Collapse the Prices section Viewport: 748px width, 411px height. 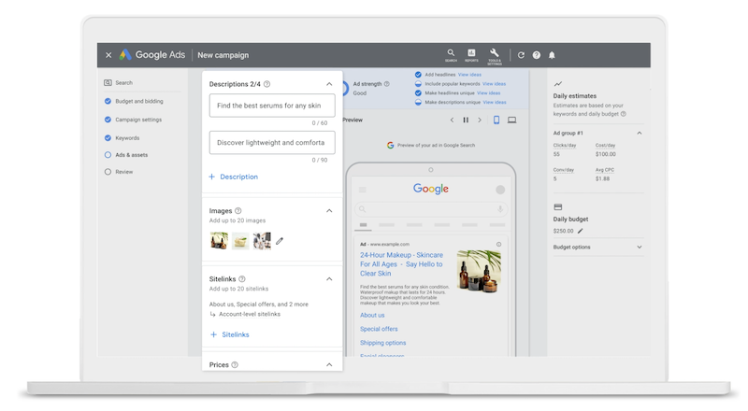(x=329, y=364)
